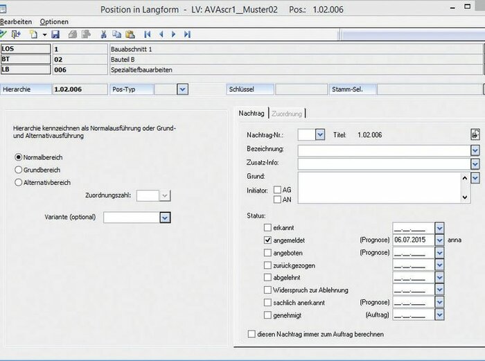Tick the AN initiator checkbox
Viewport: 485px width, 361px height.
point(277,200)
